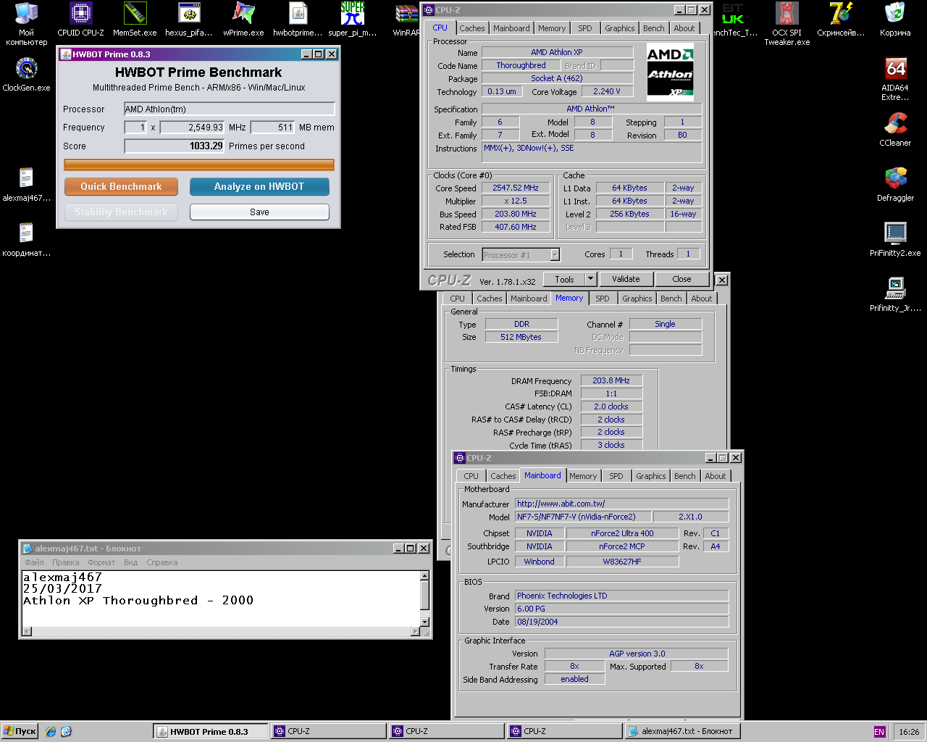Launch CCleaner desktop icon

pyautogui.click(x=895, y=130)
